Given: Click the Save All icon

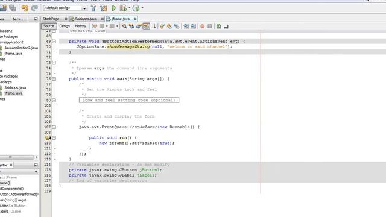Looking at the screenshot, I should (x=13, y=8).
